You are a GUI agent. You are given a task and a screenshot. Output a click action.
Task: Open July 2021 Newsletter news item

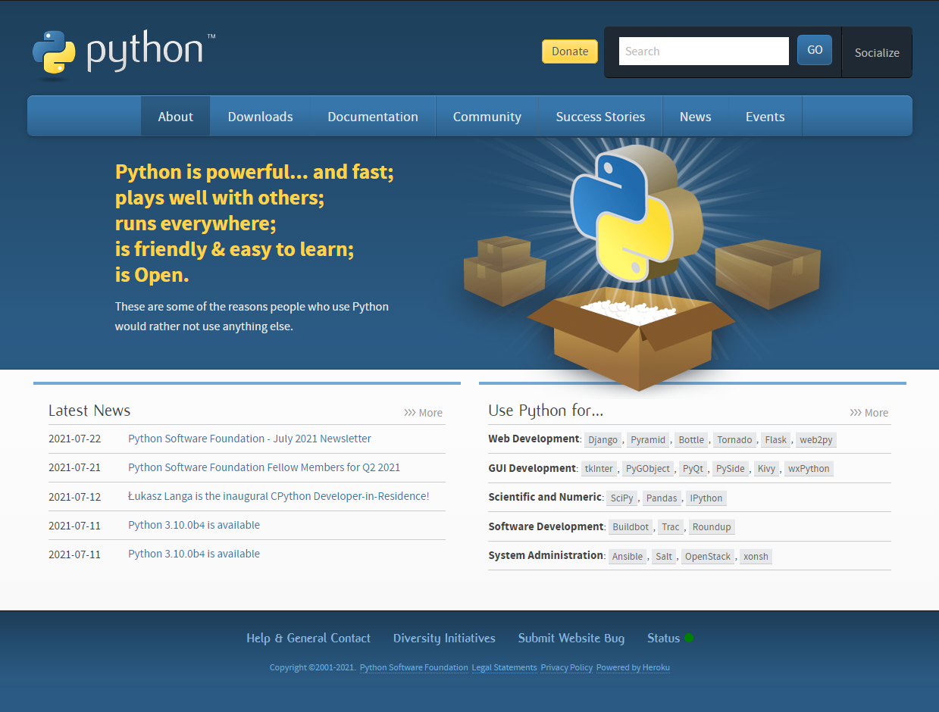coord(249,439)
